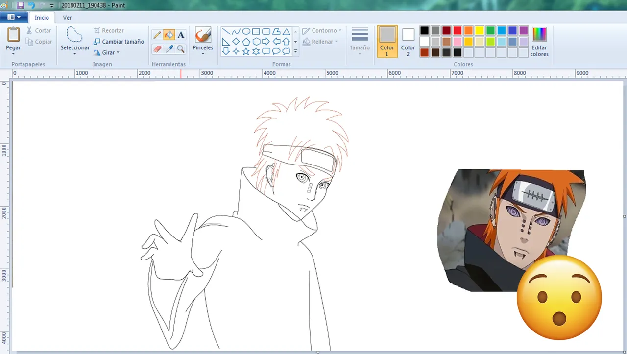Expand the shapes gallery with More arrow
Image resolution: width=627 pixels, height=354 pixels.
[296, 50]
